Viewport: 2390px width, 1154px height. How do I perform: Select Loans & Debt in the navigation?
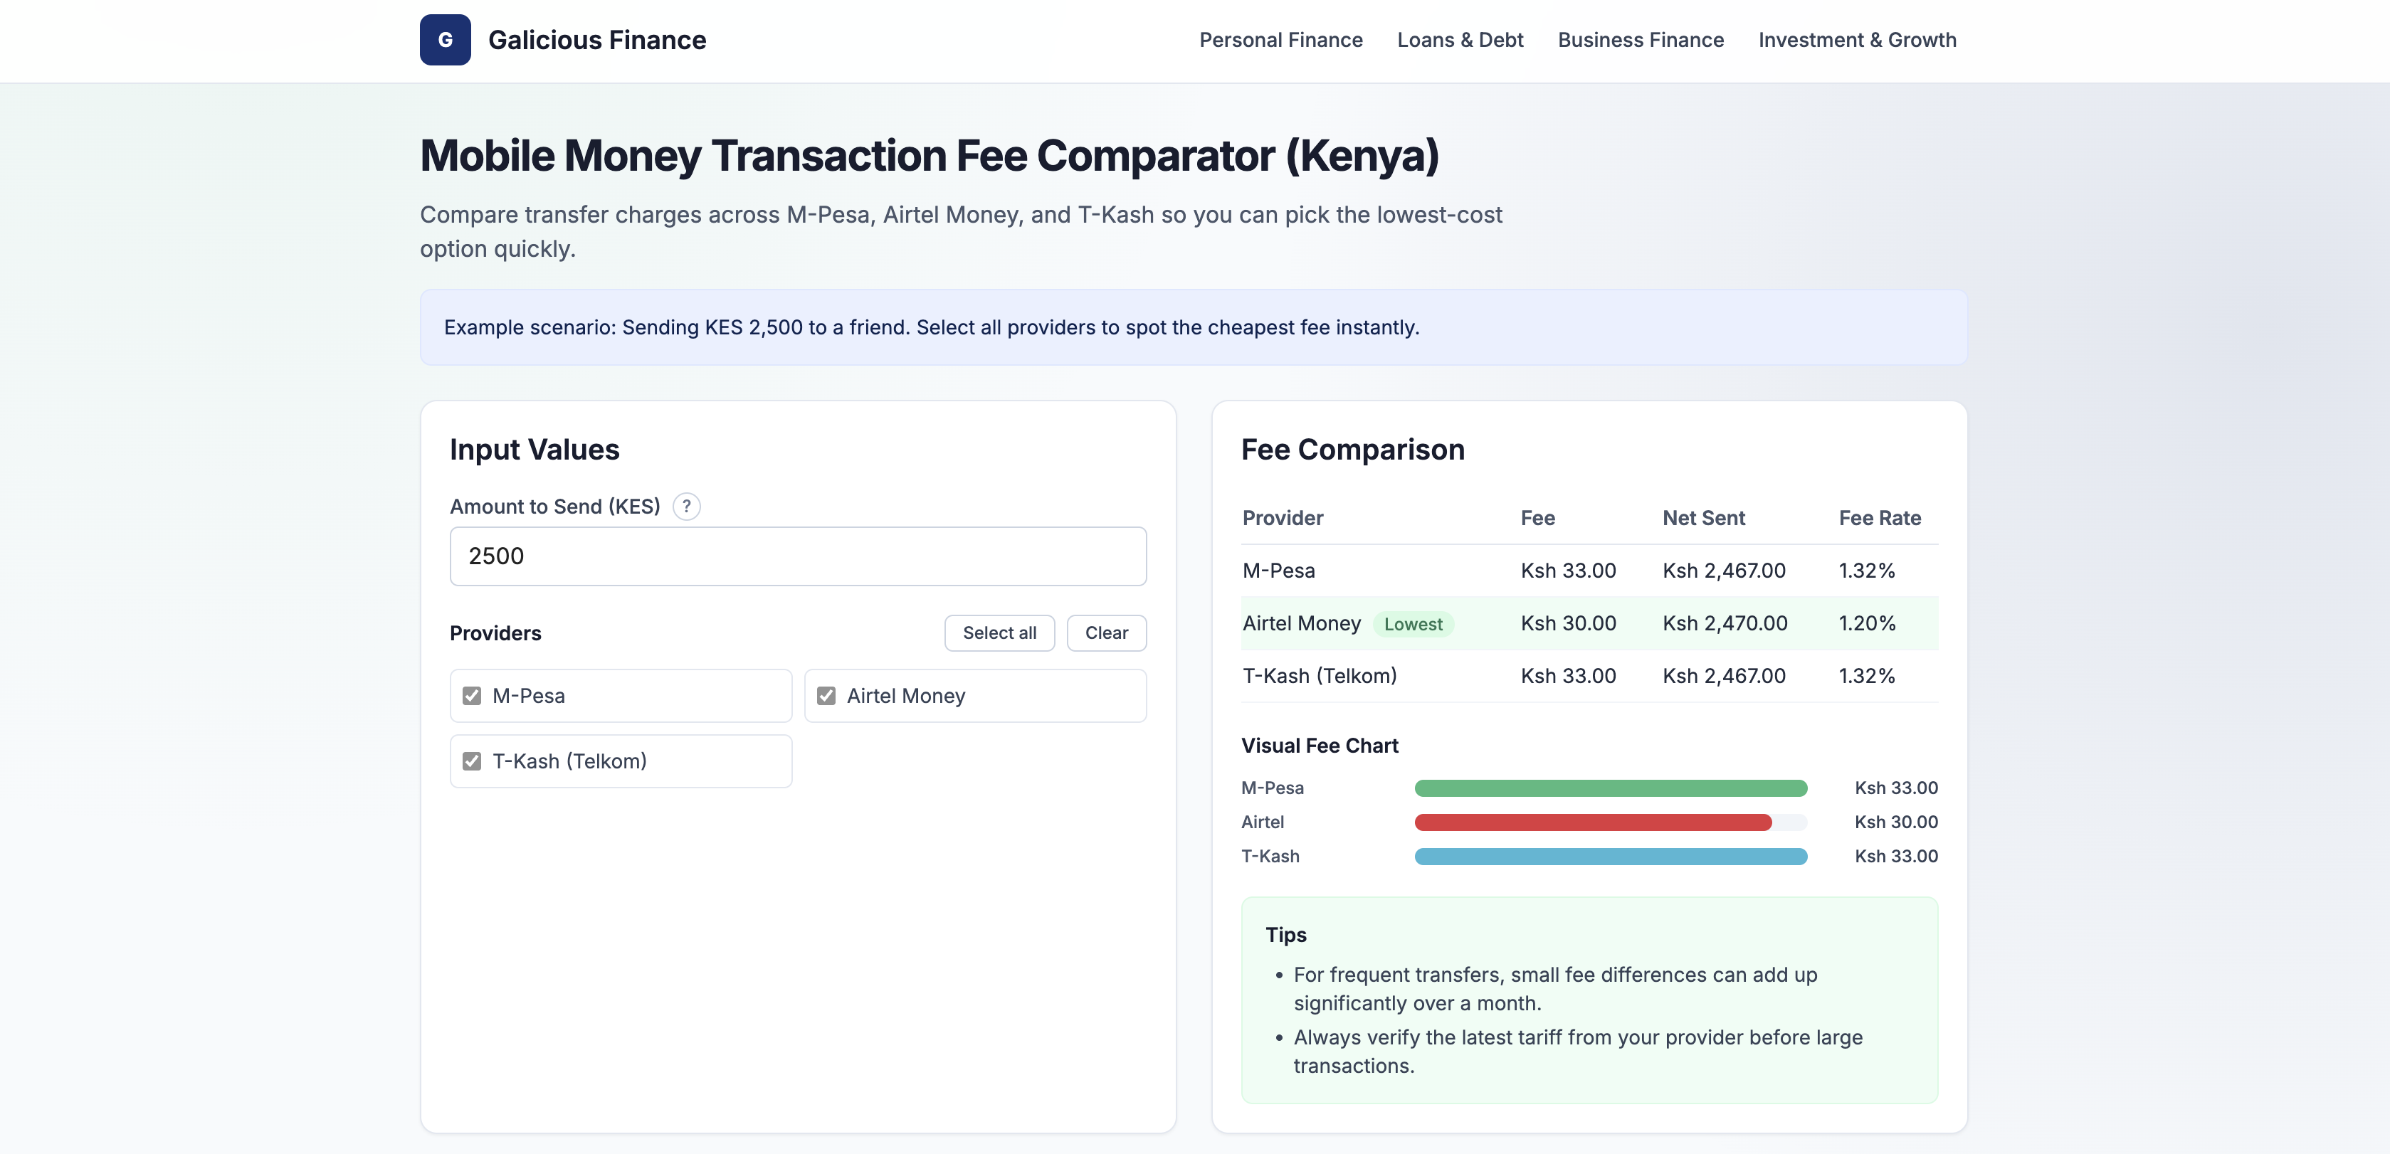[x=1460, y=40]
